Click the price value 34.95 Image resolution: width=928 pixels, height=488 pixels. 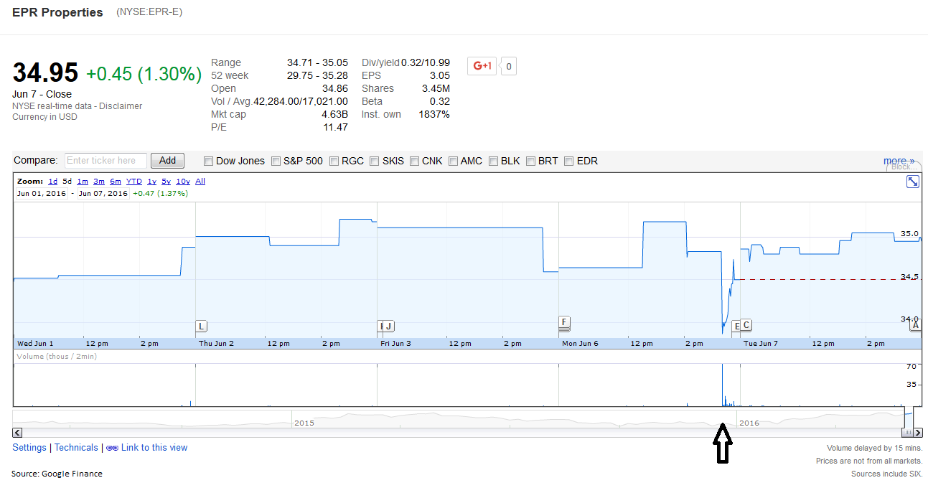tap(45, 73)
